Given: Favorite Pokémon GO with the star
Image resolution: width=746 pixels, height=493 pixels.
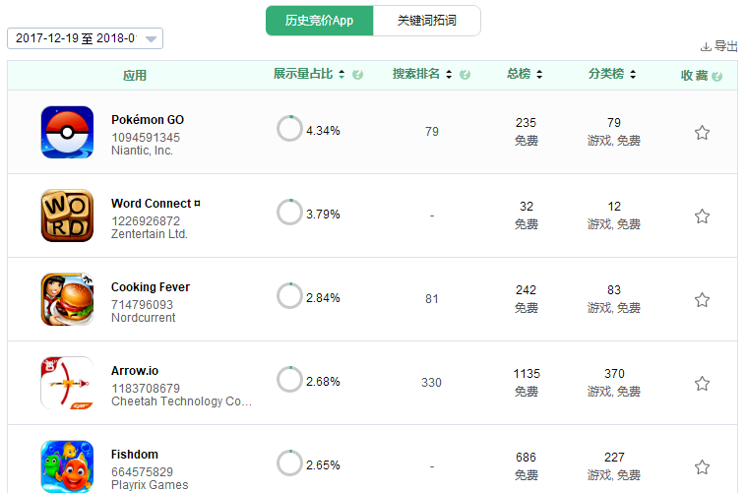Looking at the screenshot, I should click(702, 133).
